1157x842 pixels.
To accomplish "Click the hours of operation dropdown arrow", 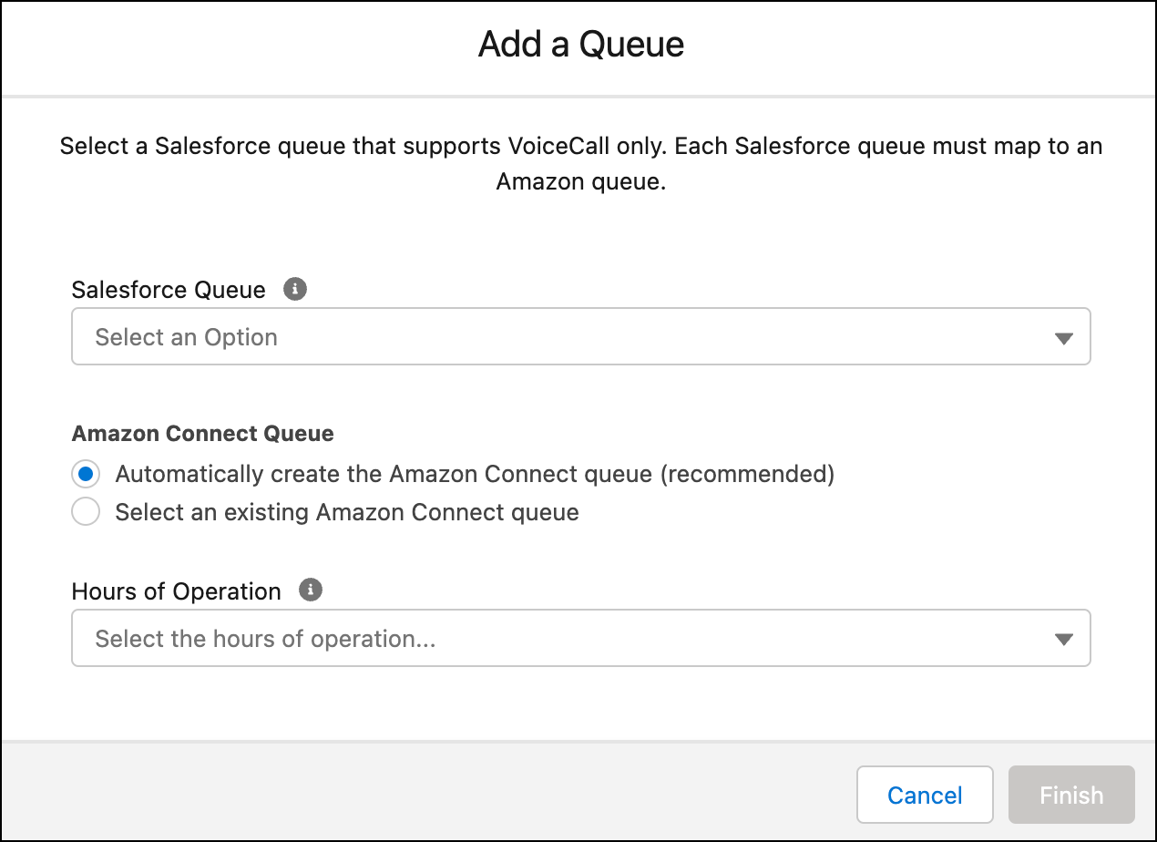I will [x=1062, y=638].
